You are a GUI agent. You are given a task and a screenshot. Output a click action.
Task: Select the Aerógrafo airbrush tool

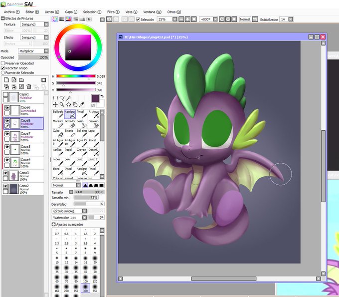pyautogui.click(x=70, y=114)
